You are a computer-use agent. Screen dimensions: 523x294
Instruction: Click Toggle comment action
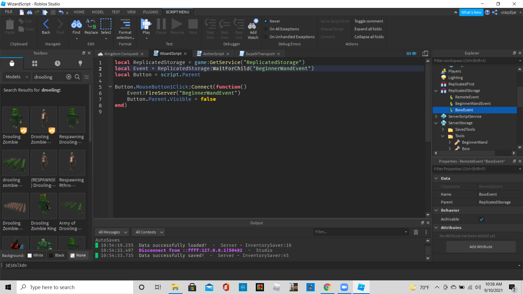(x=369, y=21)
